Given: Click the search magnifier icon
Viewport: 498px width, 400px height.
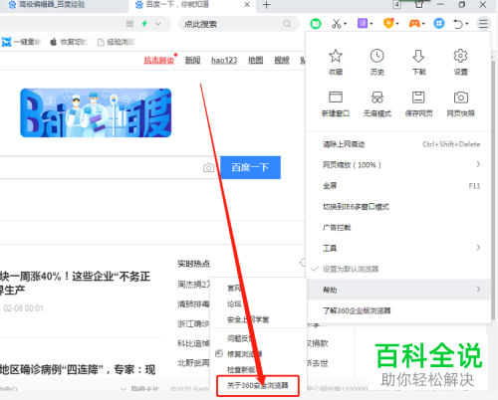Looking at the screenshot, I should tap(287, 24).
